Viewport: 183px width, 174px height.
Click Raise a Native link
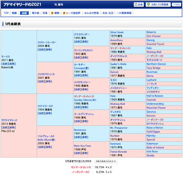coord(155,128)
